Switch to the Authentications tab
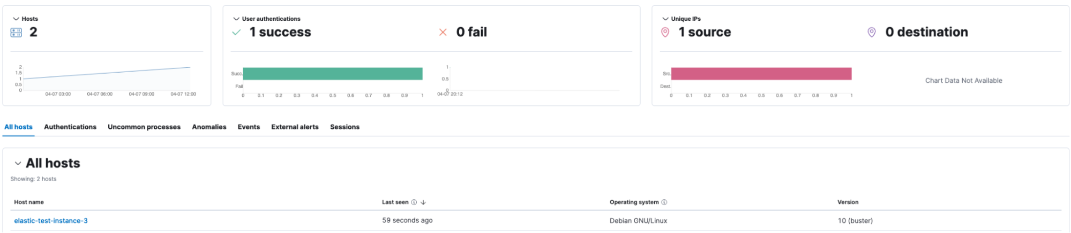Viewport: 1071px width, 233px height. pos(70,127)
